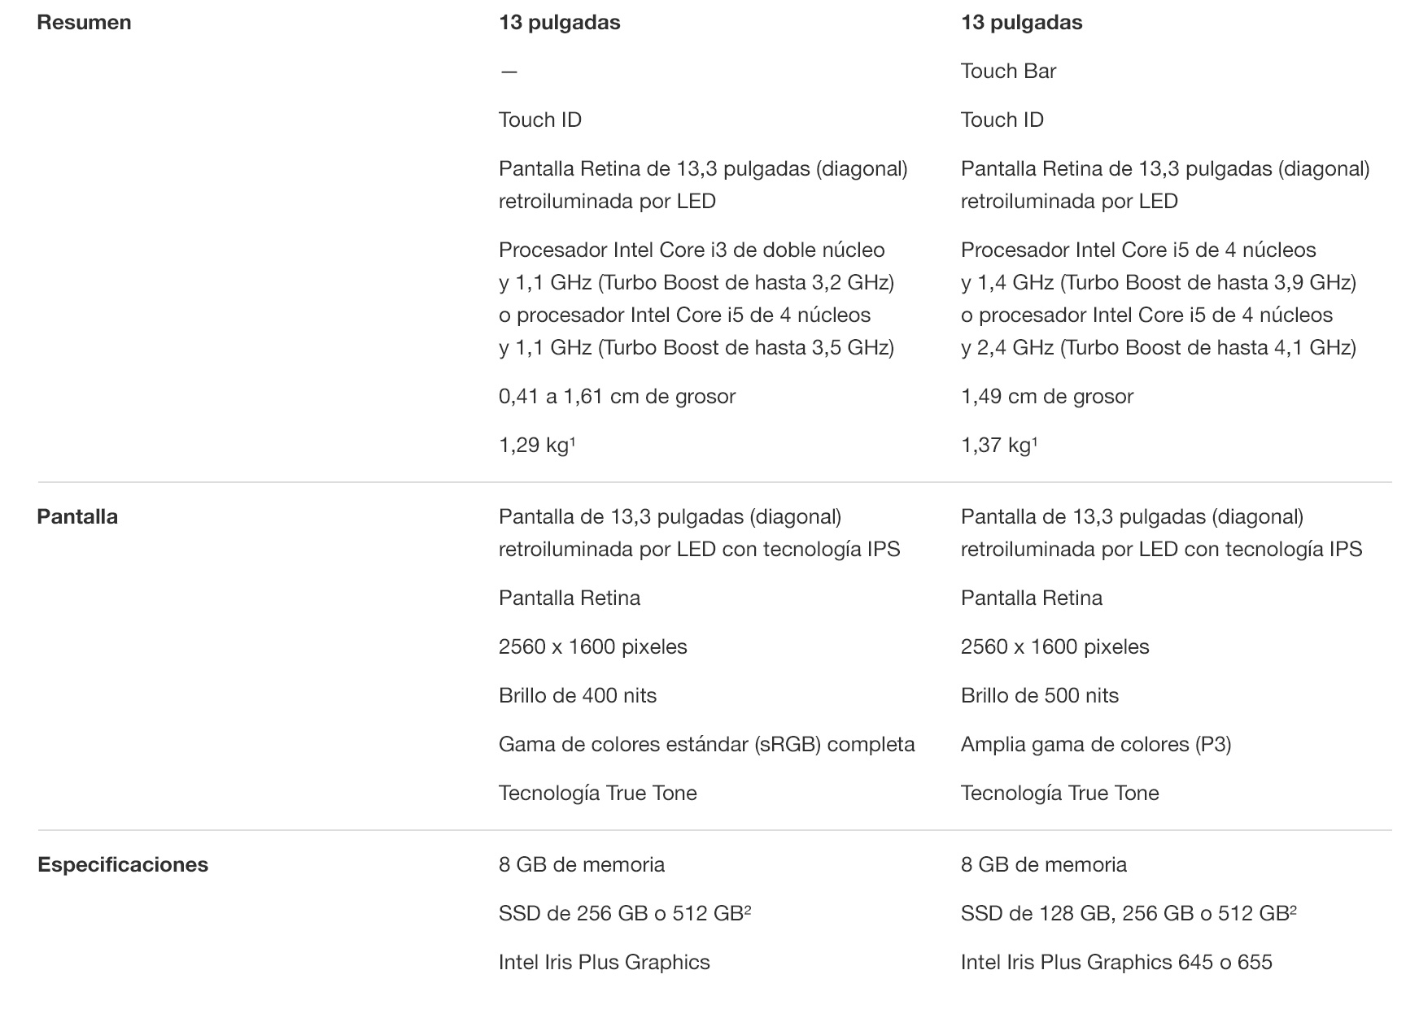Select the Brillo de 500 nits entry

[x=1040, y=695]
